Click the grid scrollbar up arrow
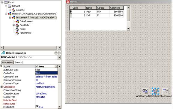This screenshot has width=173, height=109. point(128,8)
